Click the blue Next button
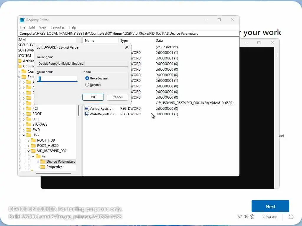302x226 pixels. pyautogui.click(x=270, y=206)
